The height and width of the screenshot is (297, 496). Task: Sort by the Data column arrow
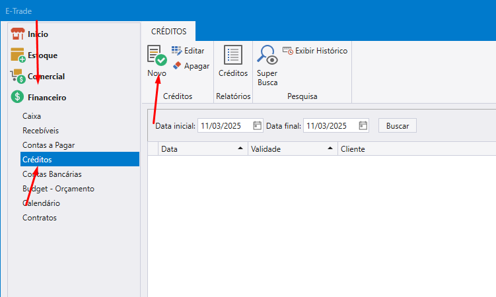tap(240, 149)
